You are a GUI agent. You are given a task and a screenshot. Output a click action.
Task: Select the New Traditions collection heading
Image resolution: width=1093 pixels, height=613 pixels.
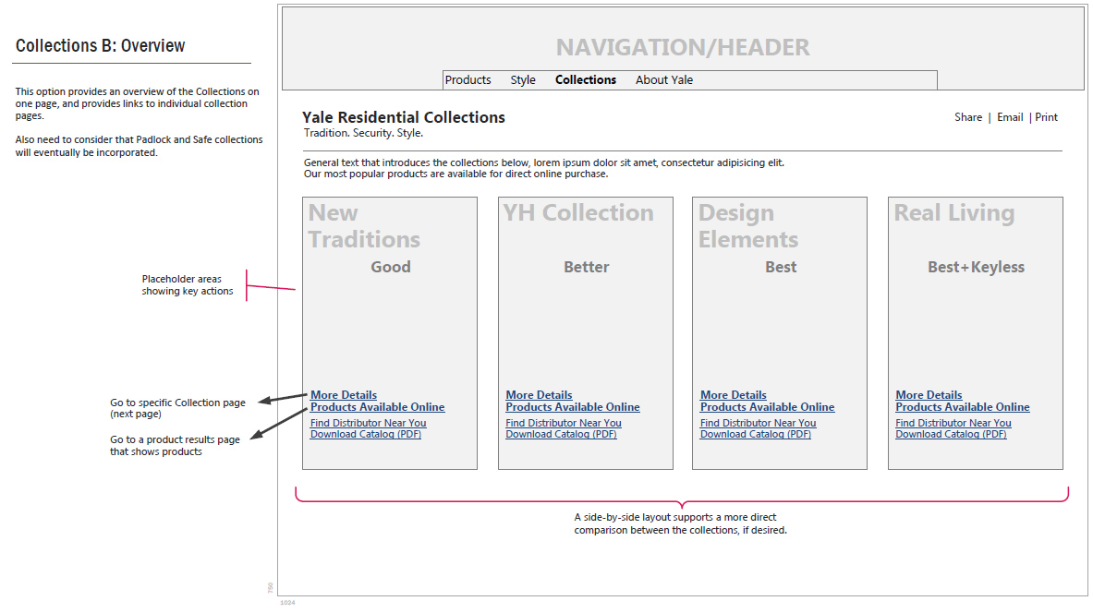click(363, 226)
